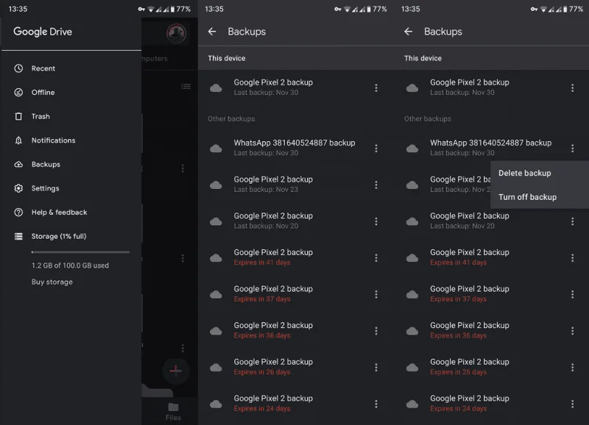Open more options for This device backup, middle screen
The height and width of the screenshot is (425, 589).
click(x=376, y=87)
